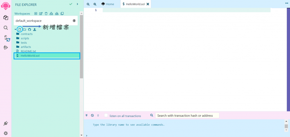Click the terminal search magnifier icon

152,115
